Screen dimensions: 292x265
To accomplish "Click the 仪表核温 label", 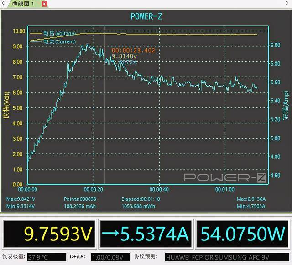I will (13, 256).
